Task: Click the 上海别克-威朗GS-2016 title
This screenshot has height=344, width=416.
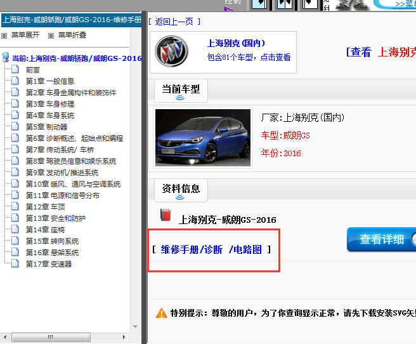Action: [228, 220]
